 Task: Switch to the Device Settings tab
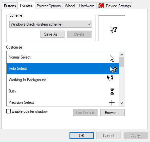tap(115, 6)
